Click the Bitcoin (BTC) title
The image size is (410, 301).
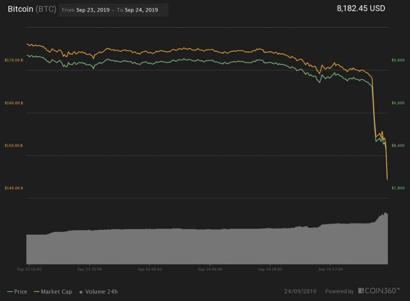pos(32,9)
